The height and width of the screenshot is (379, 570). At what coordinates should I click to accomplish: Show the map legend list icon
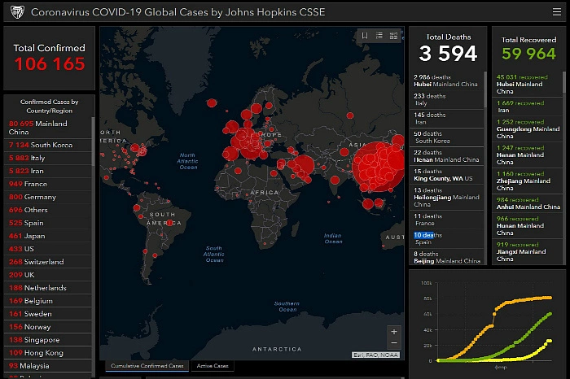point(379,36)
